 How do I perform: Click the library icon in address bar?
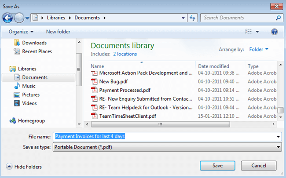(35, 18)
